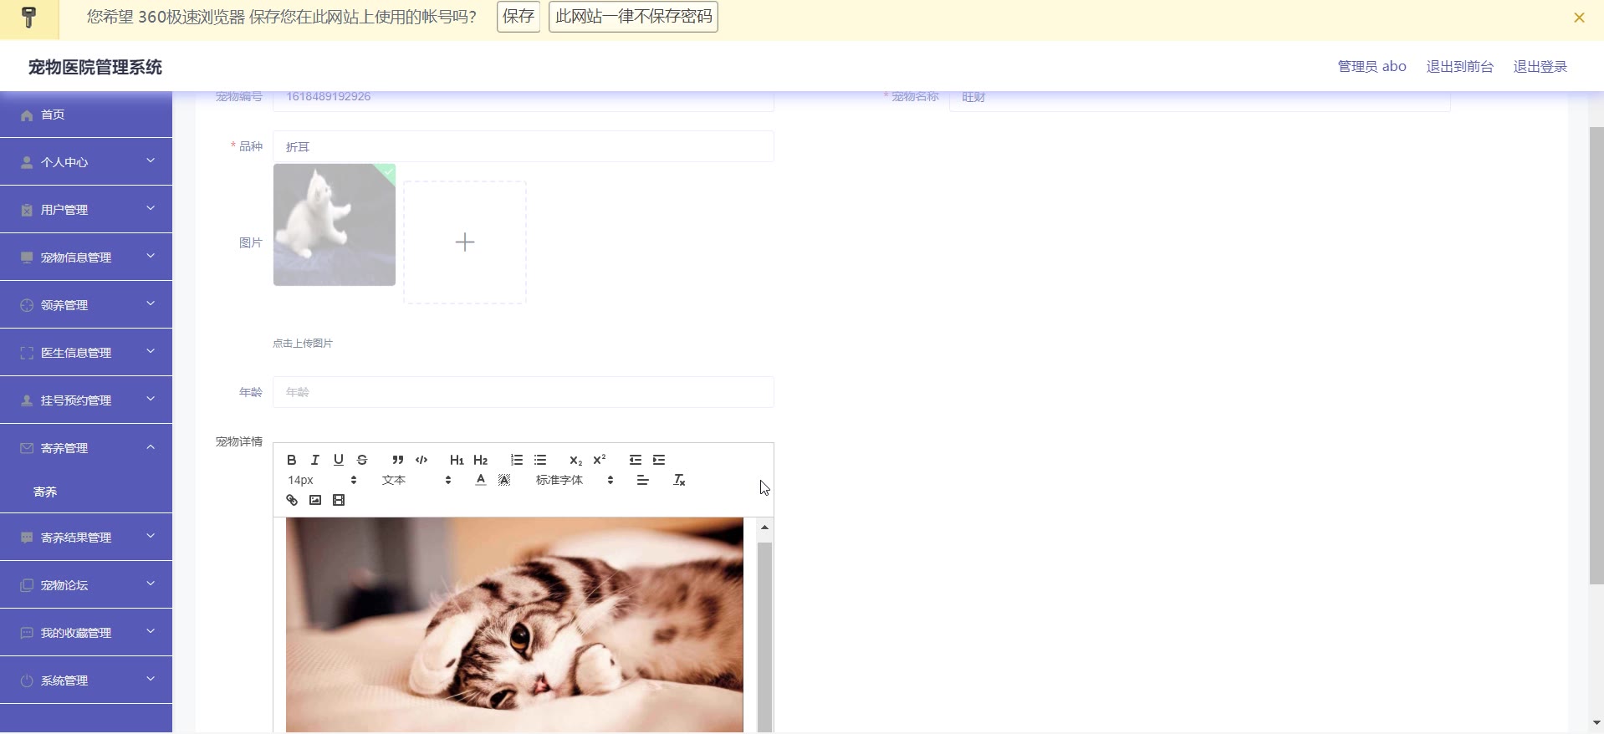1604x734 pixels.
Task: Click the 宠物医院管理系统 title
Action: click(x=95, y=67)
